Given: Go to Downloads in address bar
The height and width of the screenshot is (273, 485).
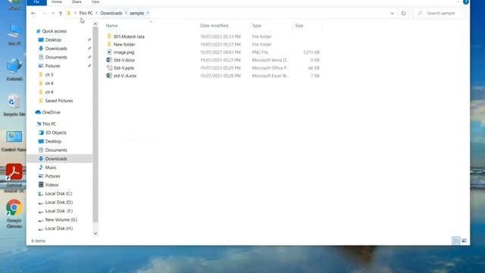Looking at the screenshot, I should [x=111, y=14].
